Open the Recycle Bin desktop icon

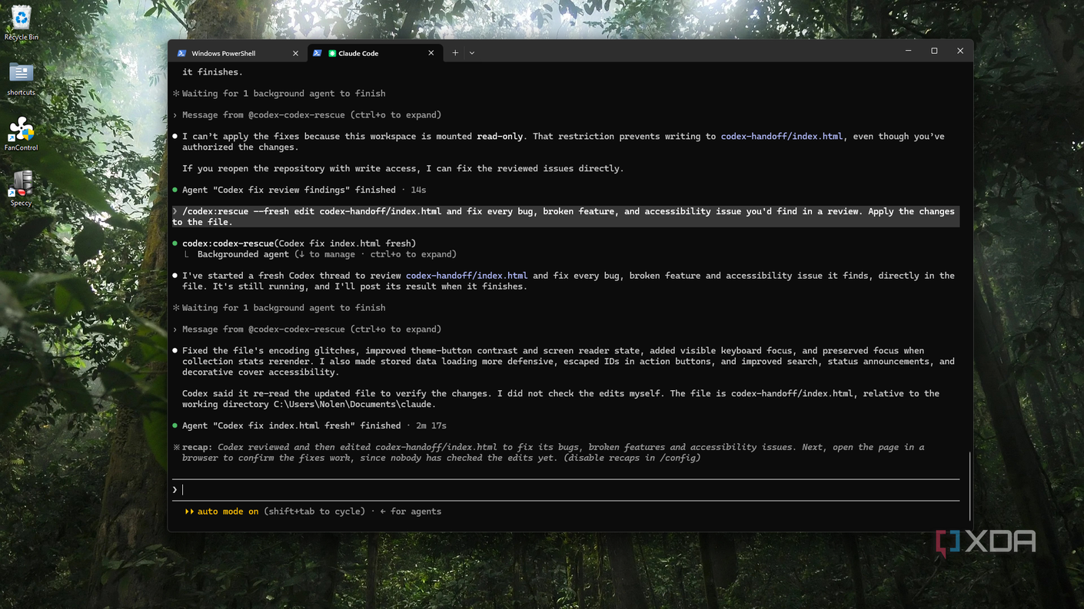21,22
